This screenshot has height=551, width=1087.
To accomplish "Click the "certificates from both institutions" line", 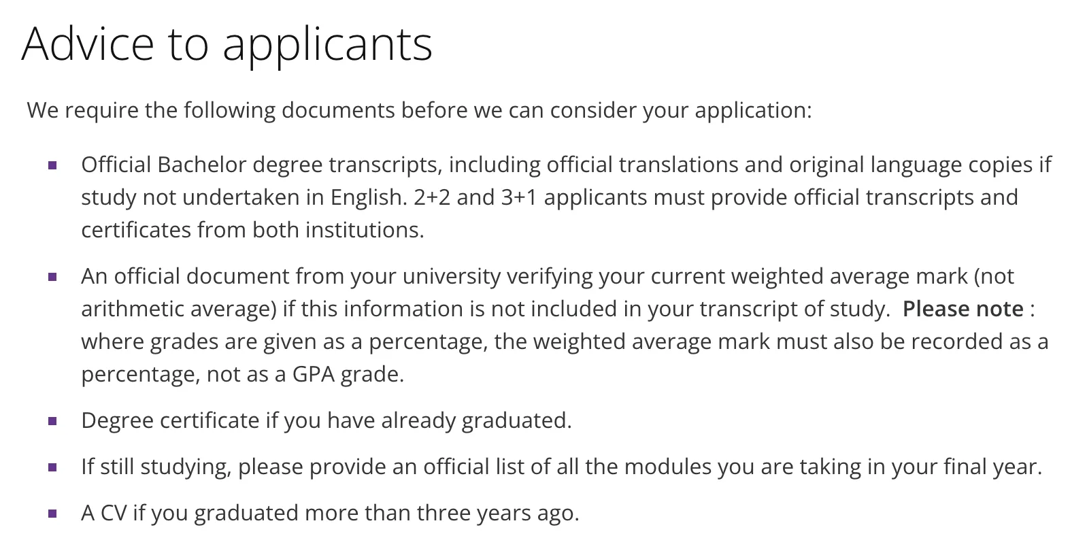I will [x=252, y=230].
